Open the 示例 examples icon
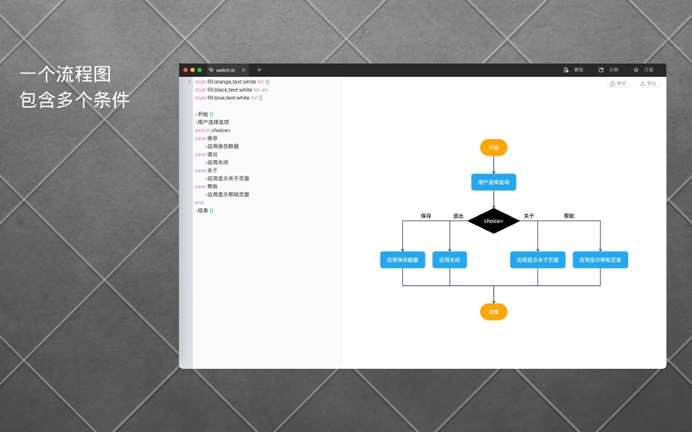This screenshot has width=692, height=432. click(x=602, y=70)
